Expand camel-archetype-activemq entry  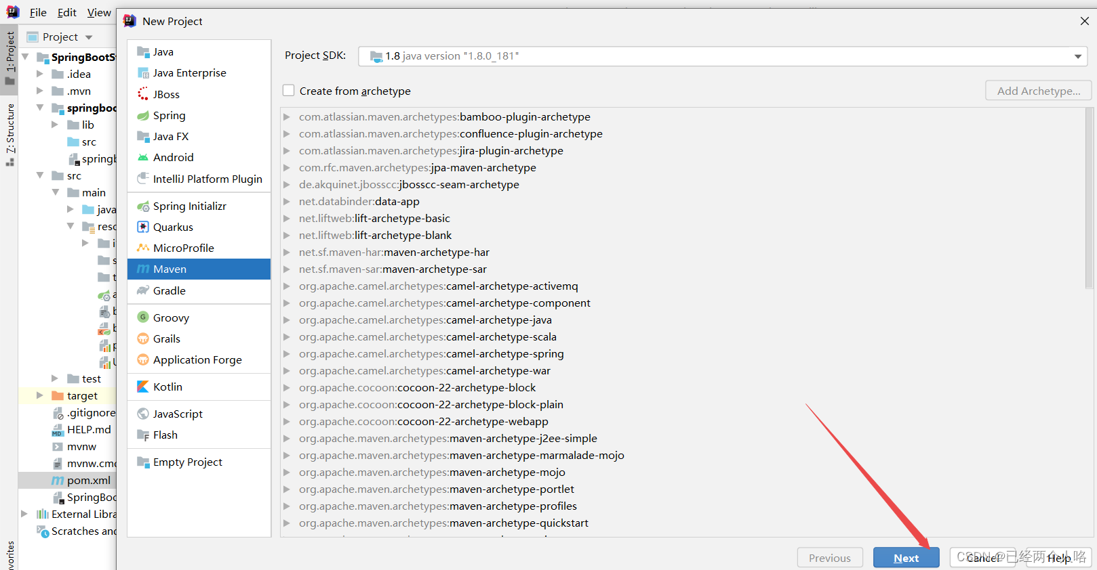pyautogui.click(x=287, y=286)
